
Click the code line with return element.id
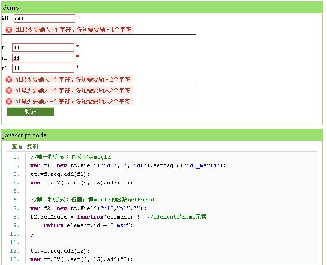coord(88,225)
